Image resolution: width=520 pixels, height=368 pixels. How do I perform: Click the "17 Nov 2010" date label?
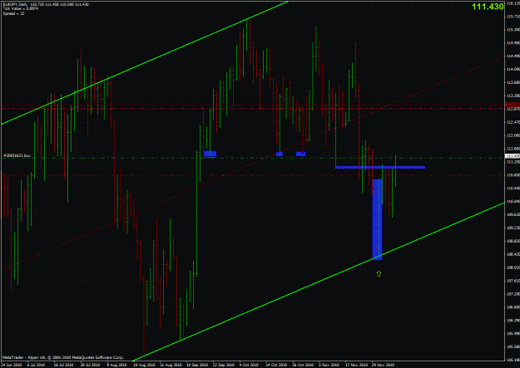(356, 365)
